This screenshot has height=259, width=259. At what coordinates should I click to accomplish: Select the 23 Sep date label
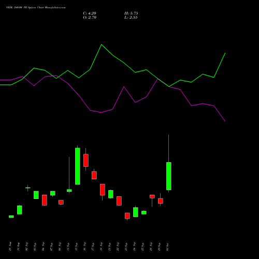point(126,247)
